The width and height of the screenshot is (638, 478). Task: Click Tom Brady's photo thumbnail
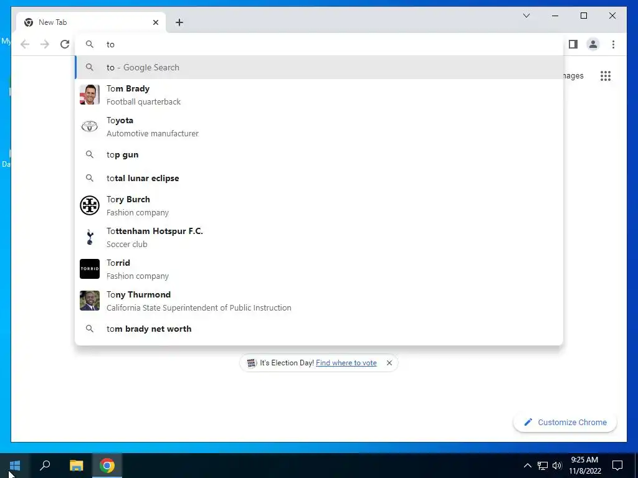[x=90, y=95]
